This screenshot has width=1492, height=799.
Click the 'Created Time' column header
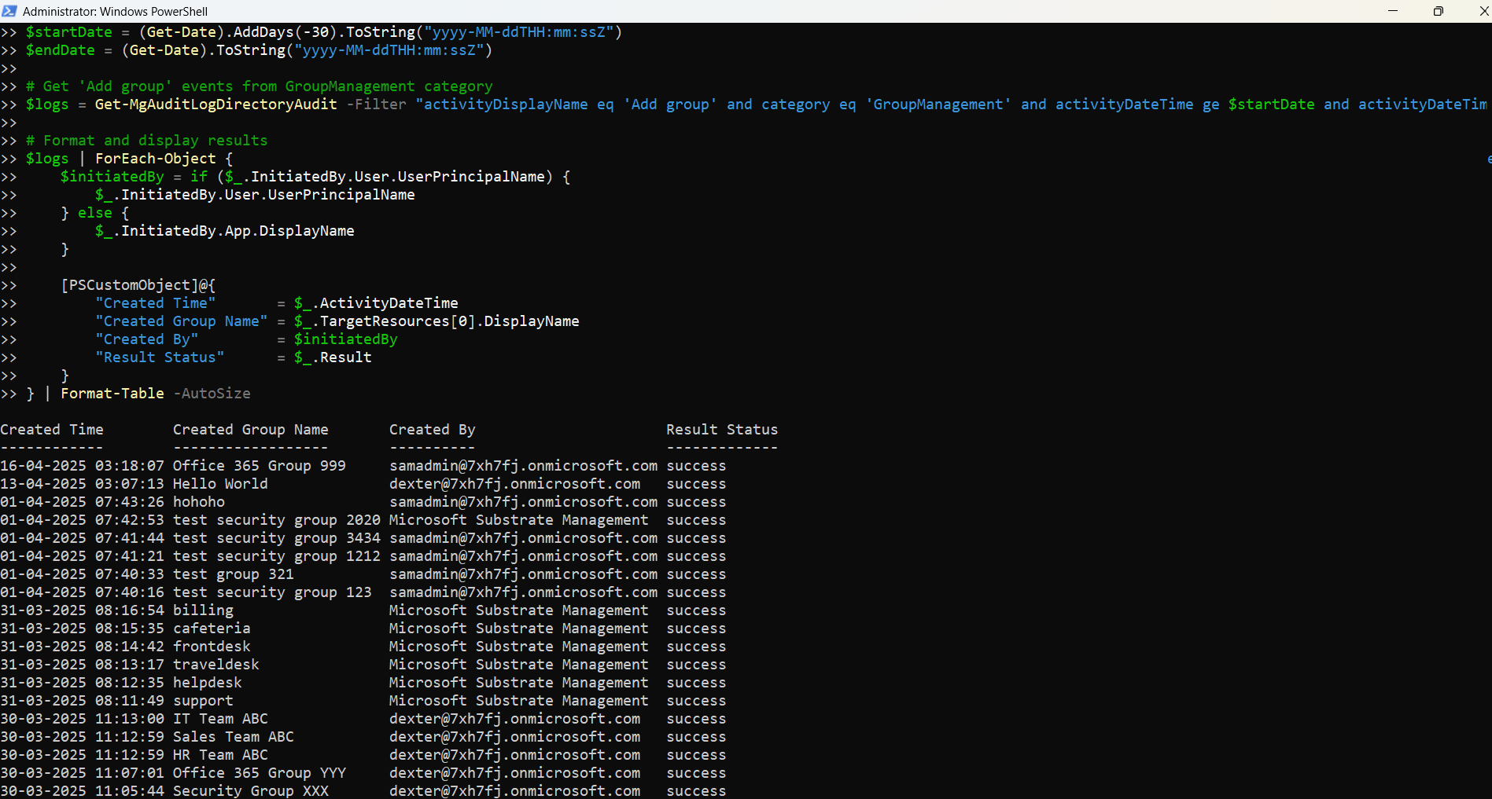click(52, 430)
